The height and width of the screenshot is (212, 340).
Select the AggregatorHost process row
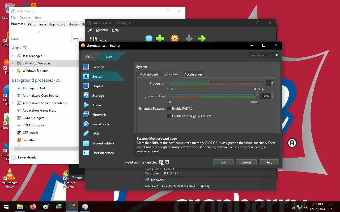coord(44,88)
